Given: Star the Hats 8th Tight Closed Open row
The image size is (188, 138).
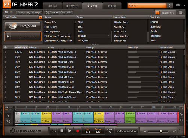Looking at the screenshot, I should pyautogui.click(x=5, y=92).
